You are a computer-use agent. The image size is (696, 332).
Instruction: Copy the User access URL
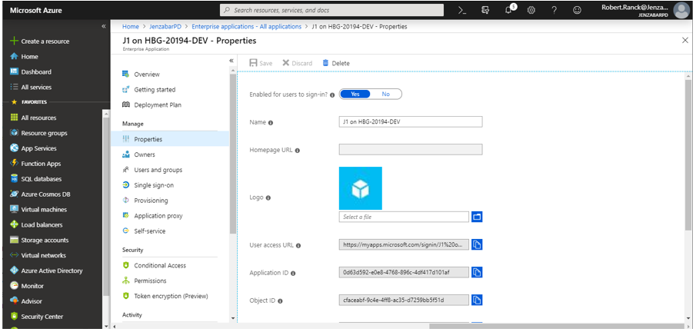[477, 244]
